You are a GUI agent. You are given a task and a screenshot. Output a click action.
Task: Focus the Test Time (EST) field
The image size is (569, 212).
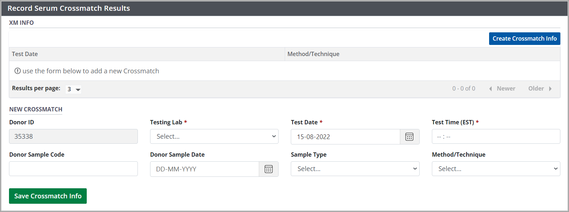(496, 137)
